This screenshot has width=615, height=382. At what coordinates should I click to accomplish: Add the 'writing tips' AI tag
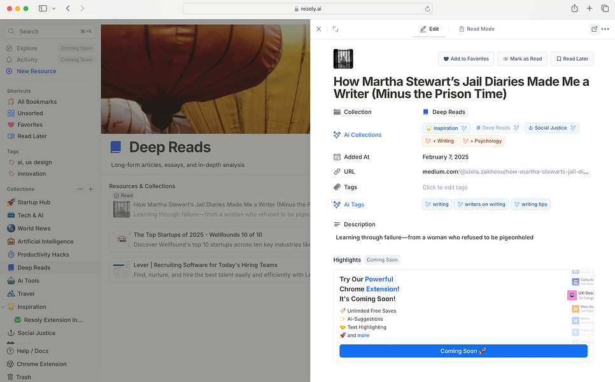530,204
